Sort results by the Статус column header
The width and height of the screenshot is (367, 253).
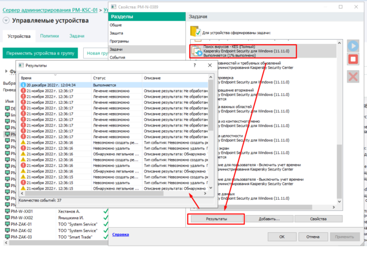click(117, 78)
